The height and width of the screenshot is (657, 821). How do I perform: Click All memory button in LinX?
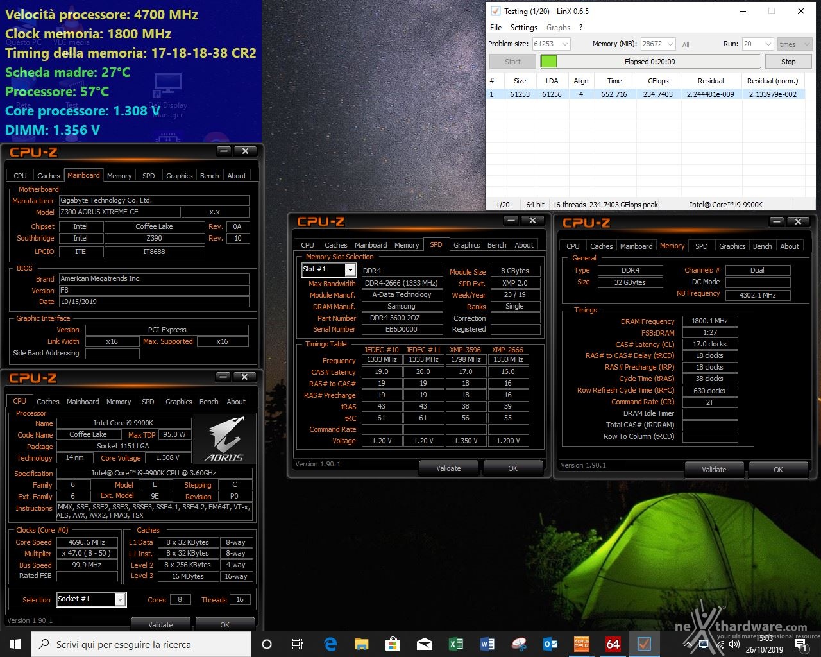tap(686, 44)
